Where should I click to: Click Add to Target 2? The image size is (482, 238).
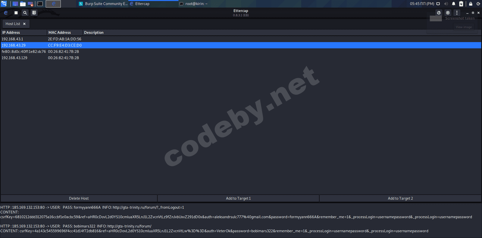click(400, 198)
